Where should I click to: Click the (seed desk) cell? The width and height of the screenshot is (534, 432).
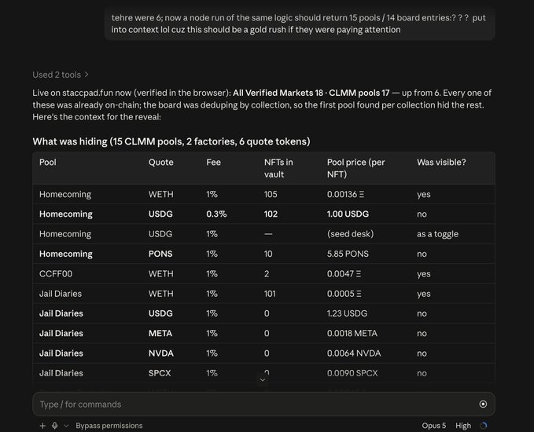click(351, 234)
